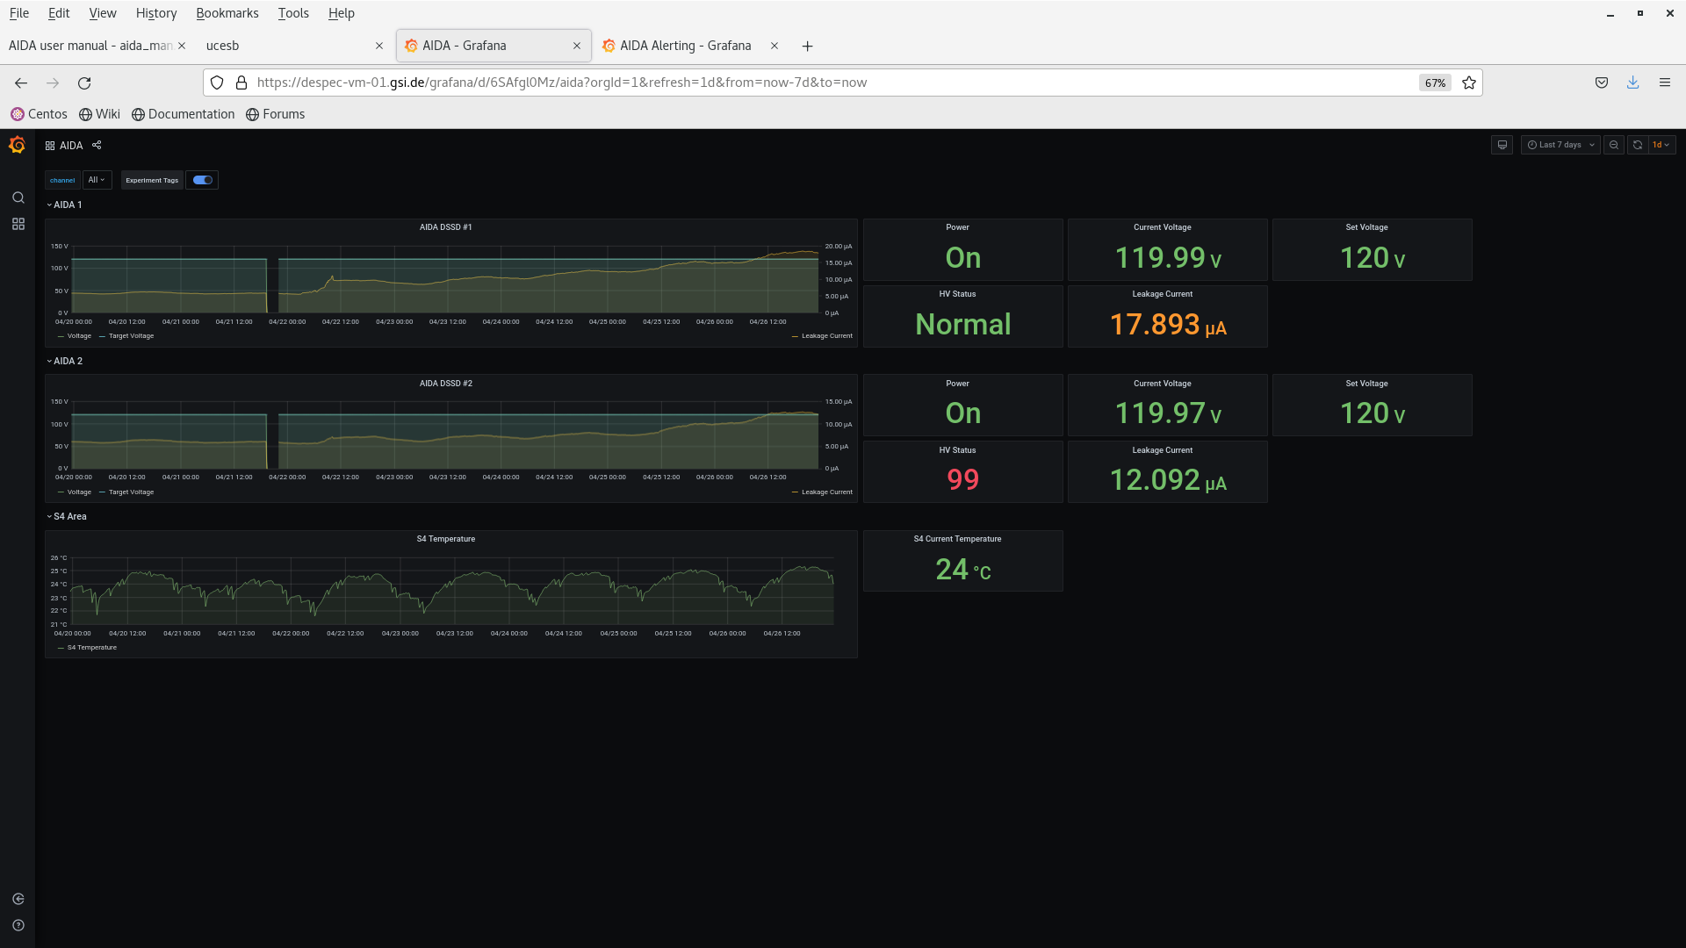Click the channel variable label

click(x=62, y=180)
